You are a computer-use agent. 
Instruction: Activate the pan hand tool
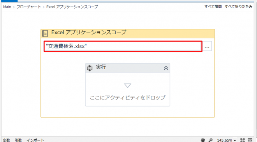(203, 140)
